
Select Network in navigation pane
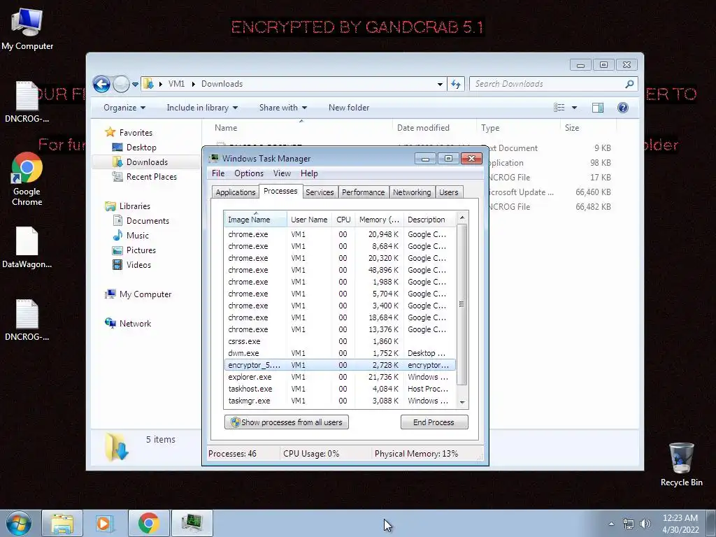pos(135,323)
